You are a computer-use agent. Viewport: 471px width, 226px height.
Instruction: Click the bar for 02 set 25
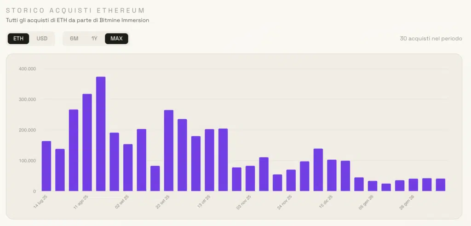click(128, 168)
